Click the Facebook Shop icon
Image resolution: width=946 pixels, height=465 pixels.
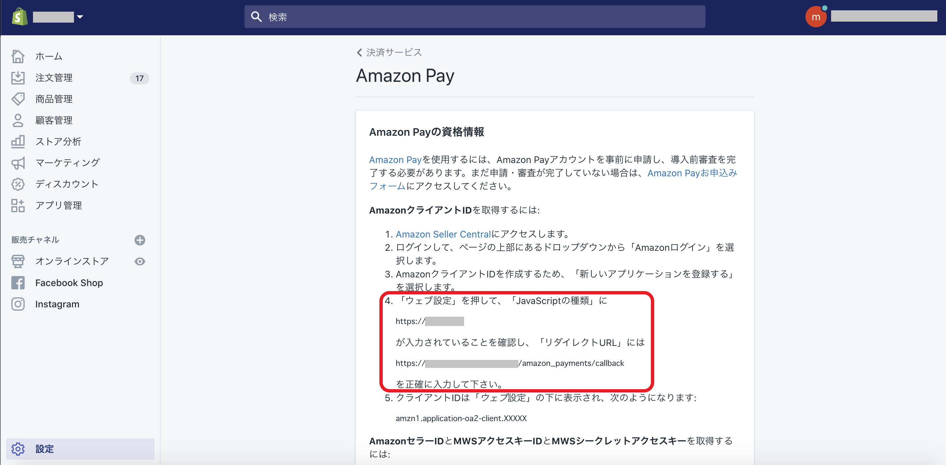[18, 283]
